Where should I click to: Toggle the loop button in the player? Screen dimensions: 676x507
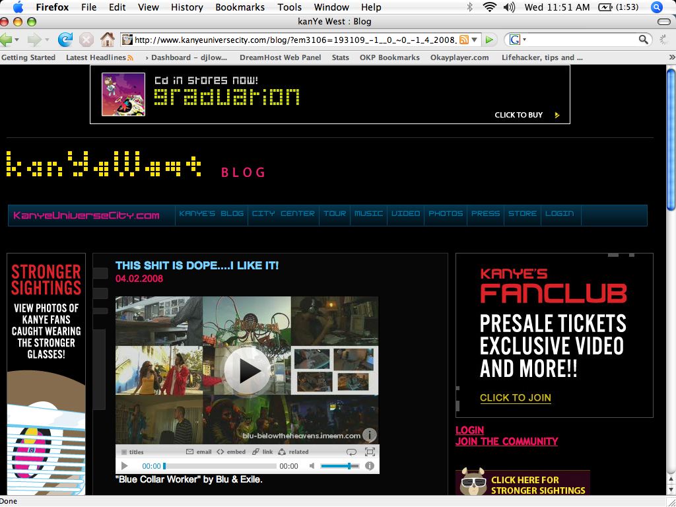tap(352, 452)
